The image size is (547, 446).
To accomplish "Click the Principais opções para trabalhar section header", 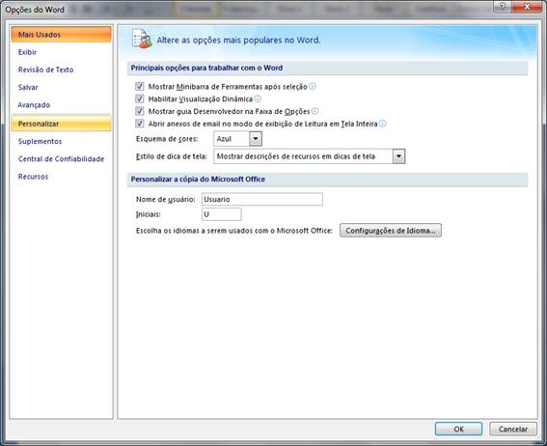I will [x=327, y=68].
